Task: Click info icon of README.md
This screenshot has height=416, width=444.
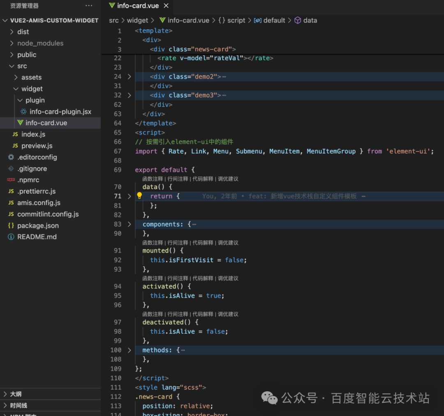Action: 11,237
